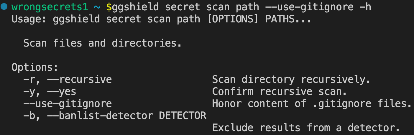Click the Options: heading
The image size is (414, 135).
coord(35,67)
